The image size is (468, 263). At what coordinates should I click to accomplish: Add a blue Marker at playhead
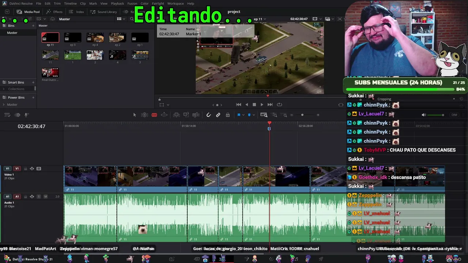click(249, 115)
